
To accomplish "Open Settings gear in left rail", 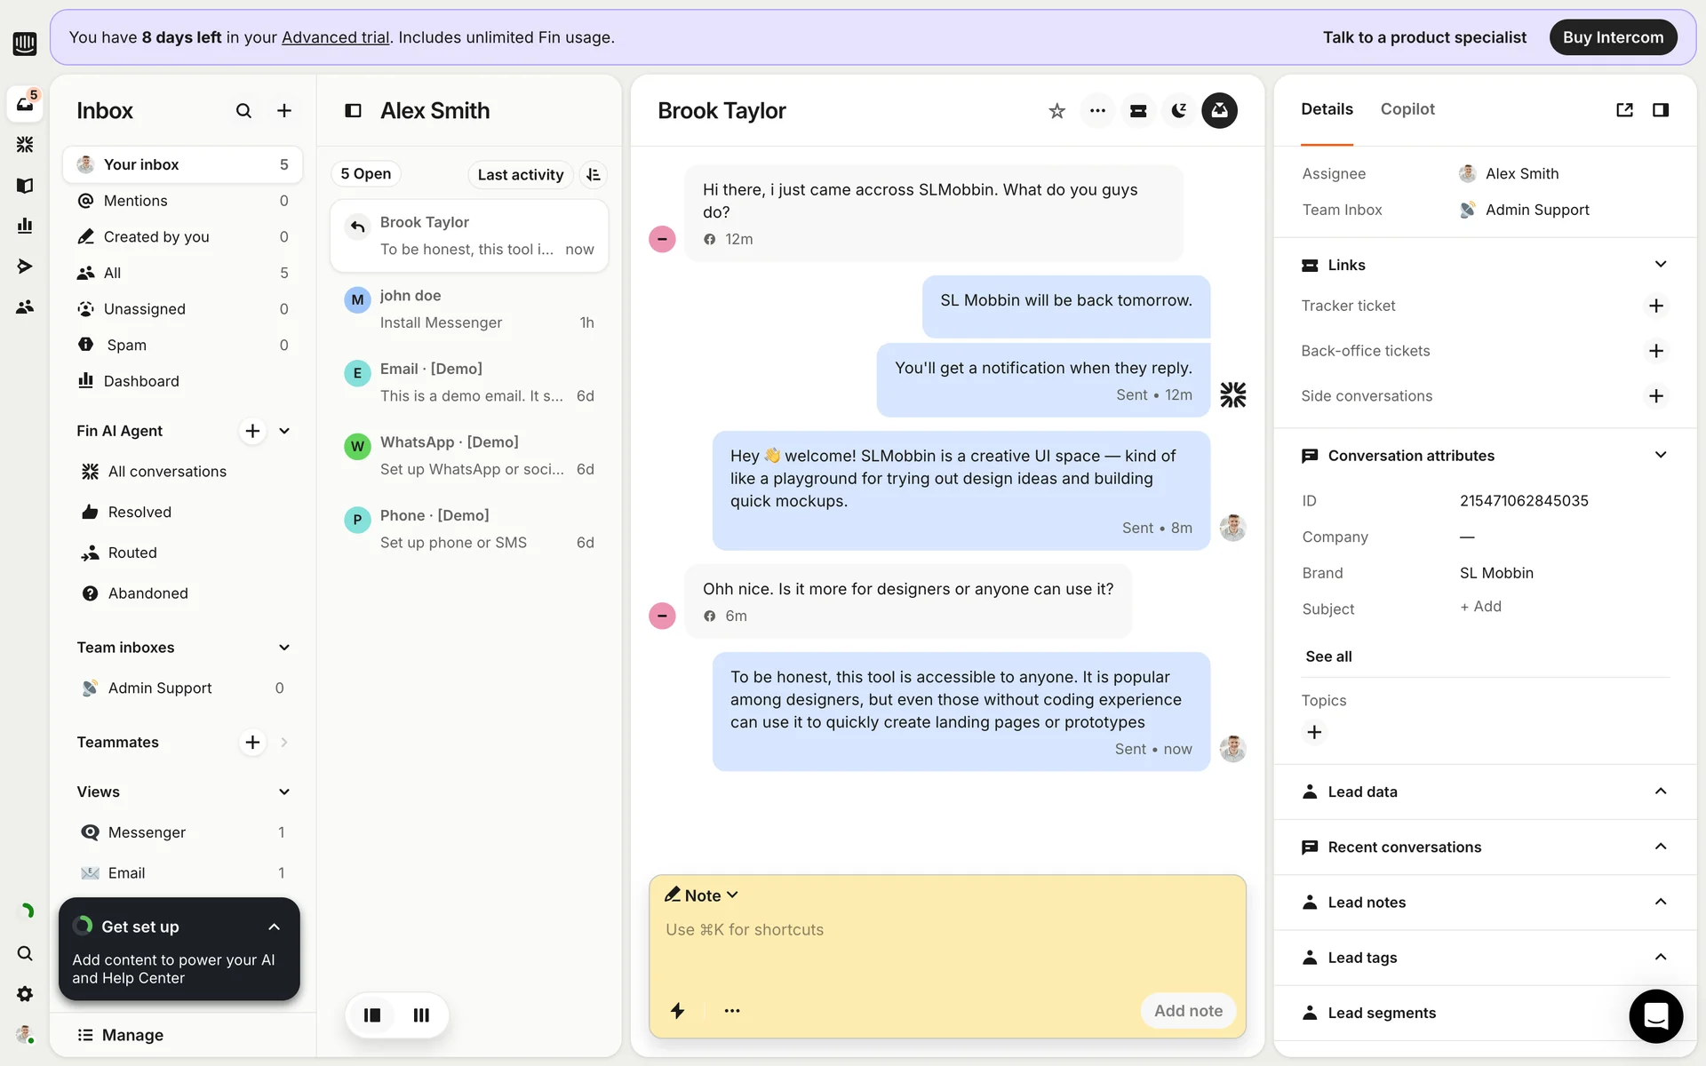I will click(x=25, y=994).
